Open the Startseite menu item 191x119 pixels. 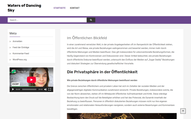click(x=60, y=8)
